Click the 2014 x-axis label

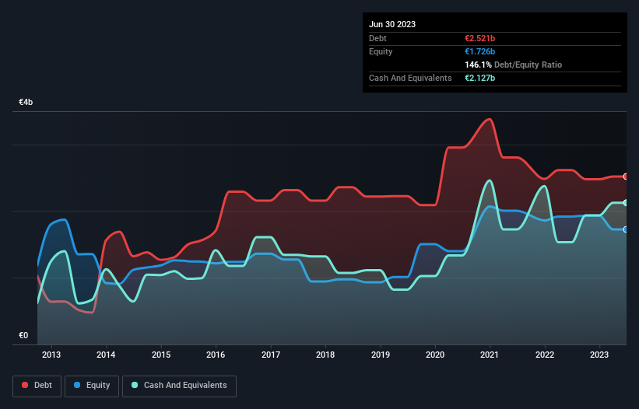[x=106, y=355]
